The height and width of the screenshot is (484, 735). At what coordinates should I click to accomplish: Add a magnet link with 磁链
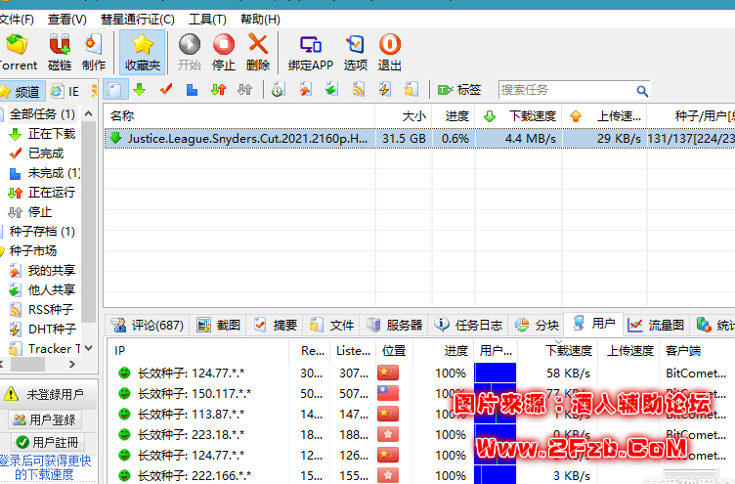pyautogui.click(x=60, y=52)
